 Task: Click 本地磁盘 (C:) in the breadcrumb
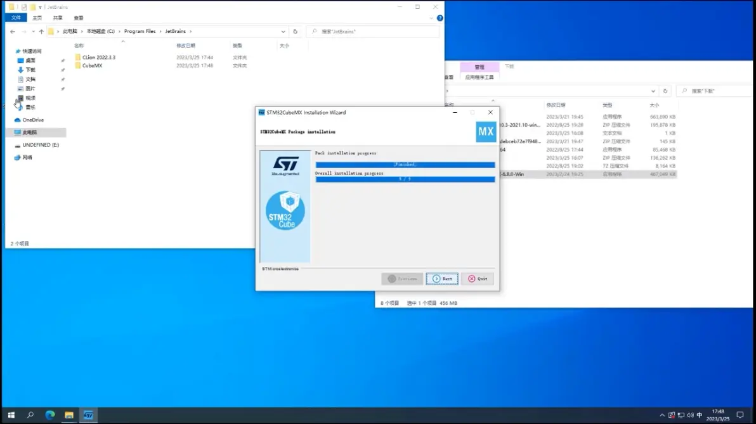101,31
